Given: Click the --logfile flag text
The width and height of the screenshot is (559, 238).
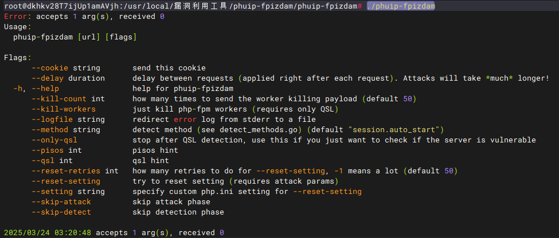Looking at the screenshot, I should coord(53,120).
